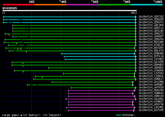Select the UniRef100_B3TCH5 label
This screenshot has width=165, height=117.
(151, 110)
